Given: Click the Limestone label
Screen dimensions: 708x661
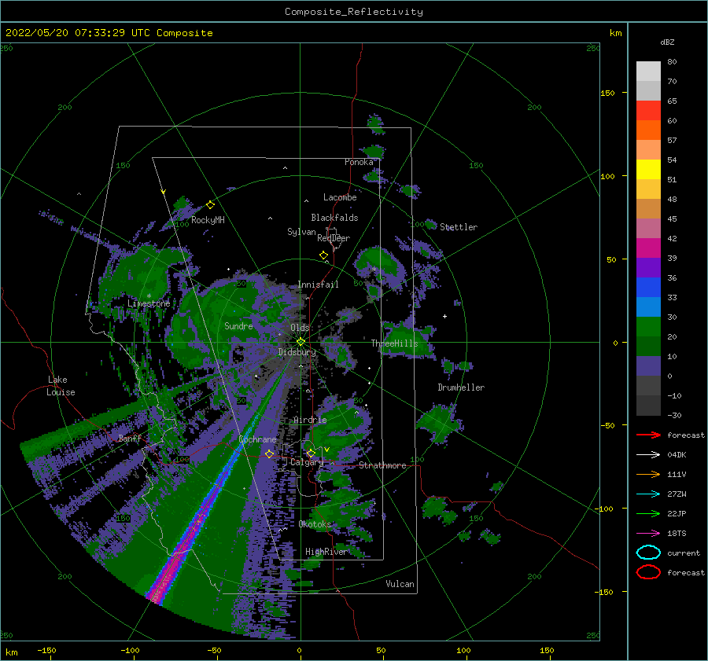Looking at the screenshot, I should [x=149, y=303].
